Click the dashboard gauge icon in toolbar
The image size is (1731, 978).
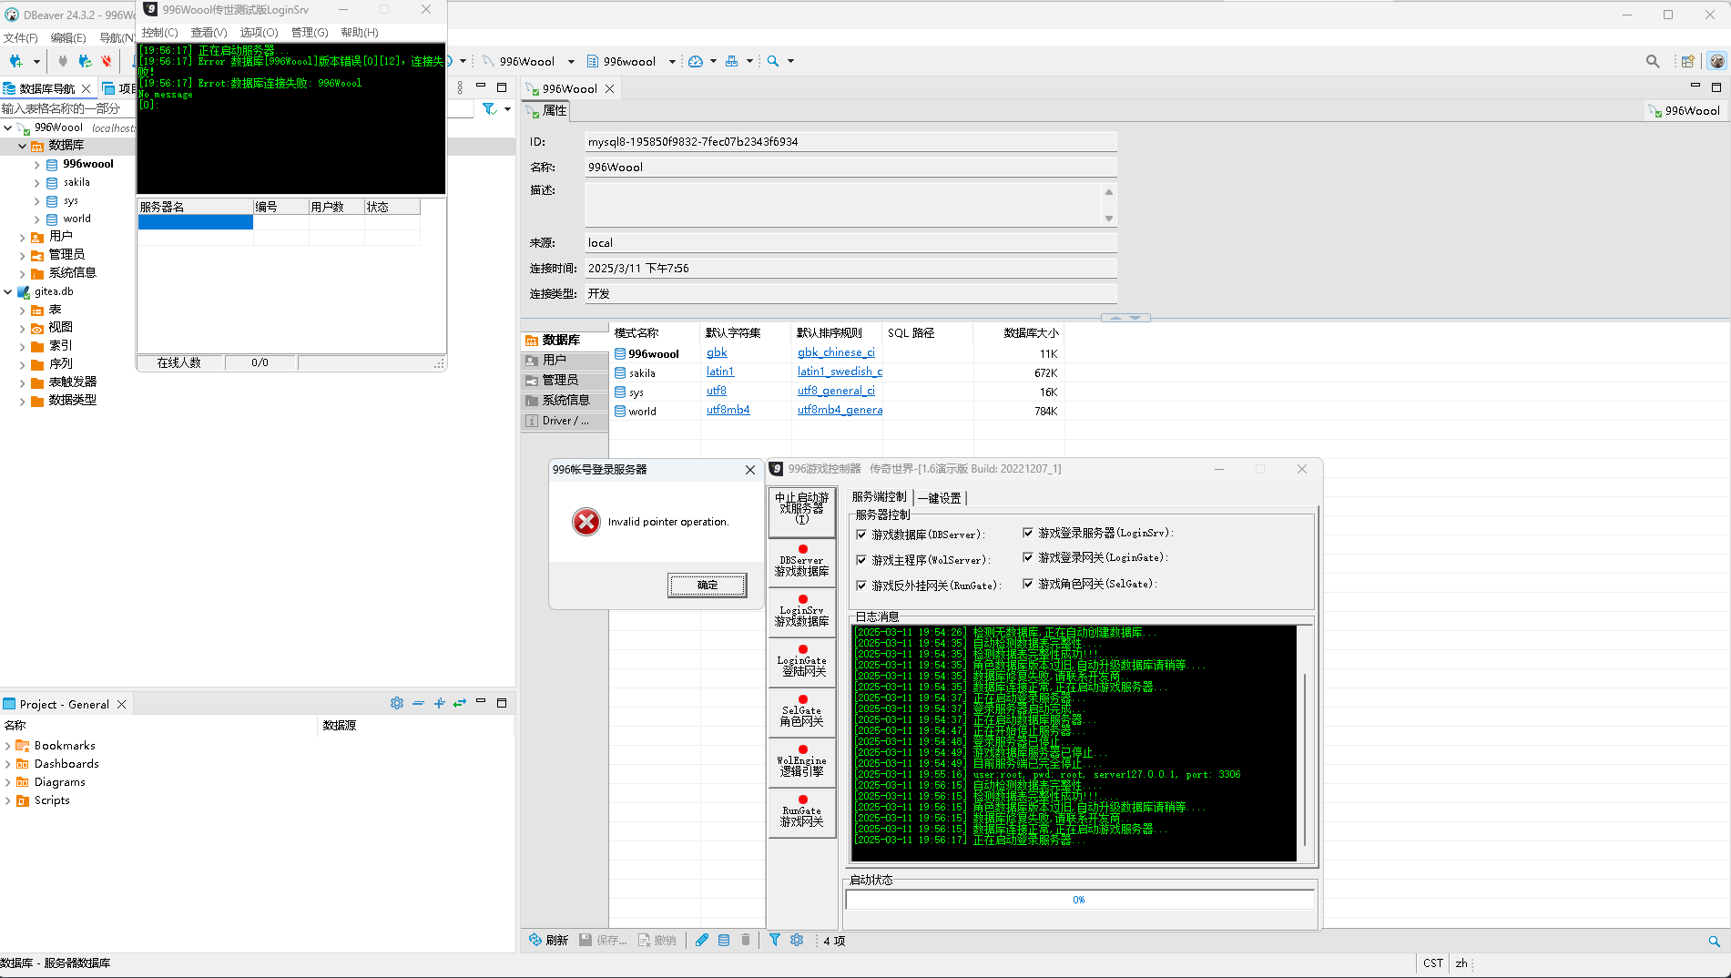(696, 61)
